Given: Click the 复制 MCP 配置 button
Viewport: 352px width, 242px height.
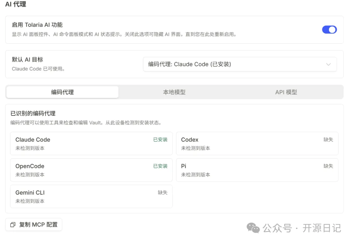Looking at the screenshot, I should (x=34, y=224).
